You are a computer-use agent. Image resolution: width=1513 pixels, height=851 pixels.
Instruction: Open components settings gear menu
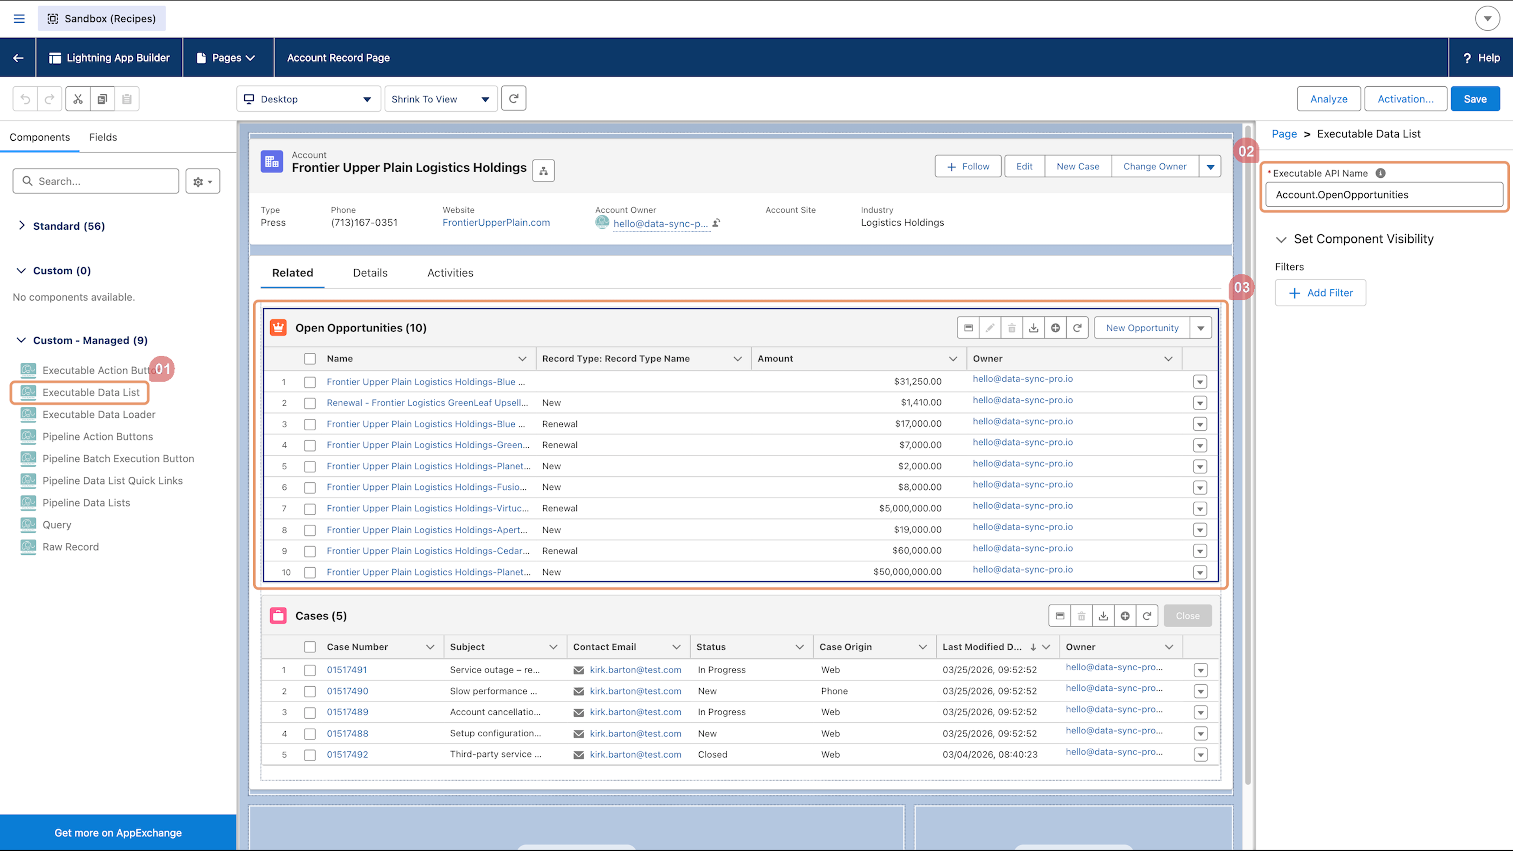point(203,182)
